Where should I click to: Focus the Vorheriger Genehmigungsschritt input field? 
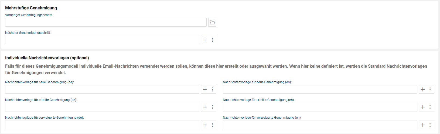[x=106, y=22]
